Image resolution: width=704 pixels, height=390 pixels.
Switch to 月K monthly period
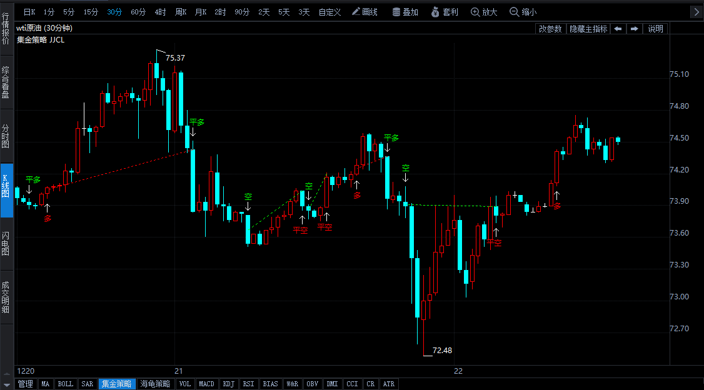click(201, 12)
